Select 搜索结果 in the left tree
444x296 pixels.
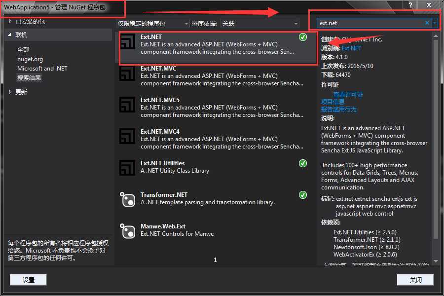click(29, 77)
